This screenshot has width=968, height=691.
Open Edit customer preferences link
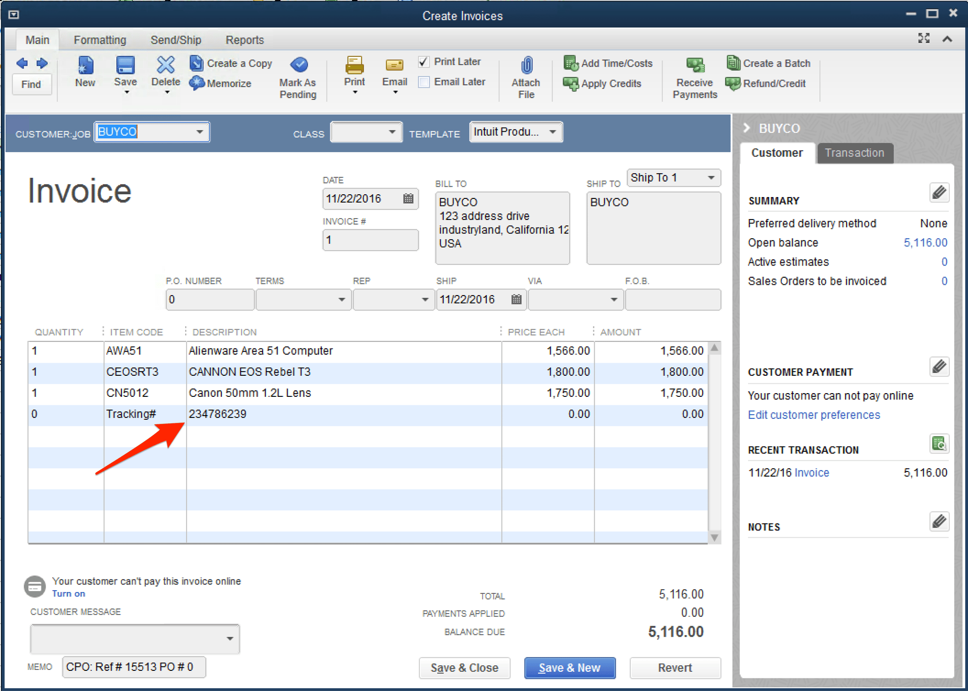coord(814,415)
